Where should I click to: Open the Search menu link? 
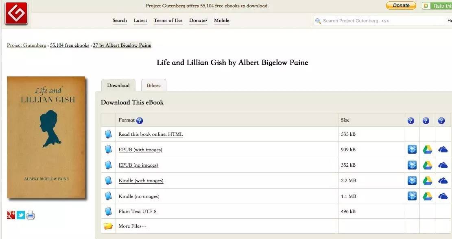120,20
